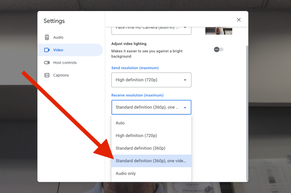Toggle the Adjust video lighting switch

(x=219, y=49)
